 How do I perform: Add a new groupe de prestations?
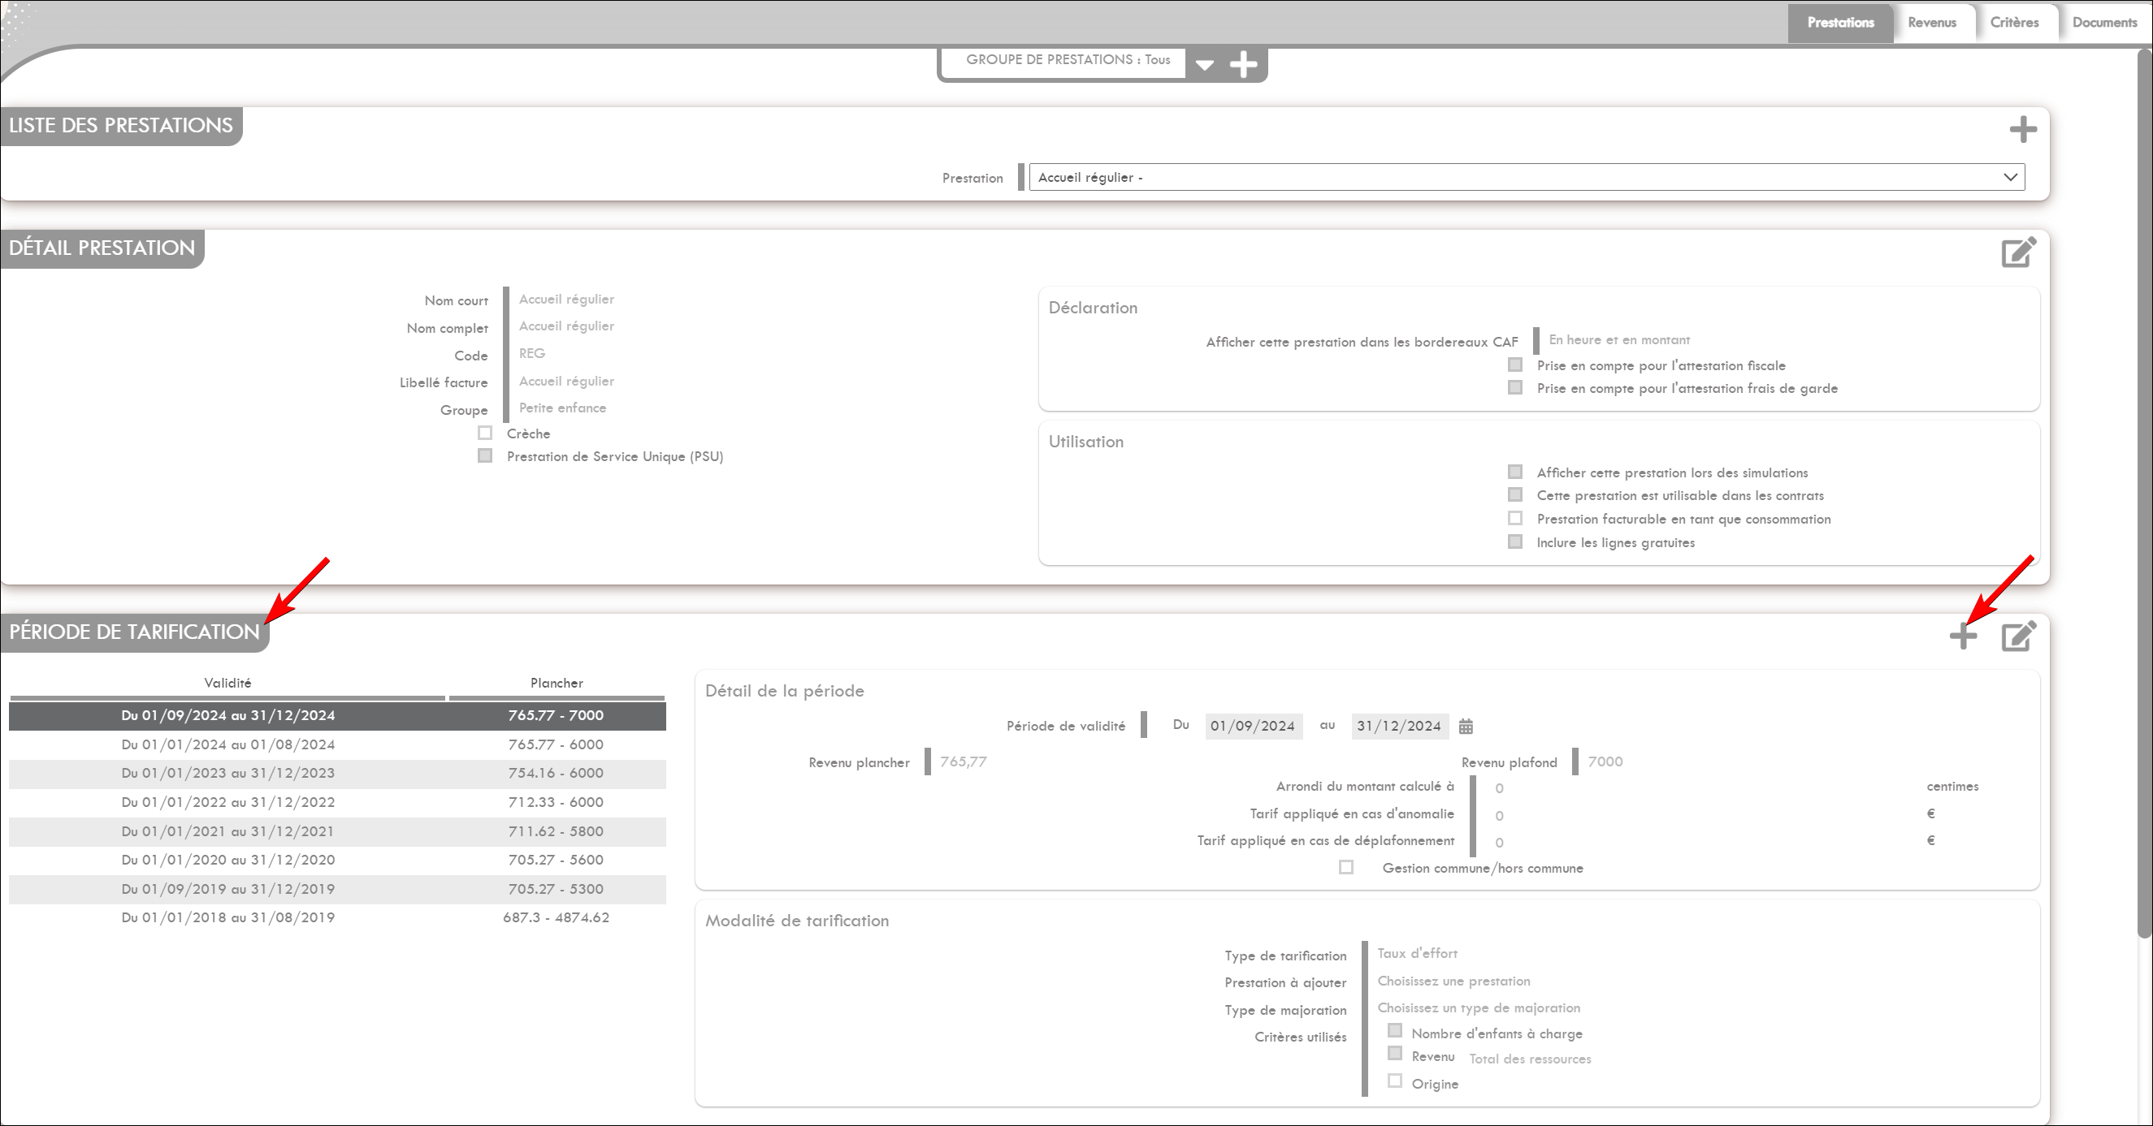(1244, 63)
